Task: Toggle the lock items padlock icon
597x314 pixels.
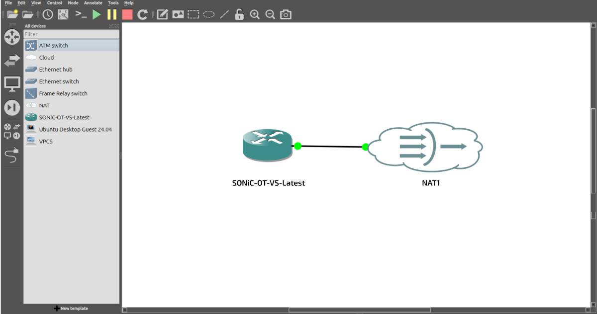Action: coord(239,14)
